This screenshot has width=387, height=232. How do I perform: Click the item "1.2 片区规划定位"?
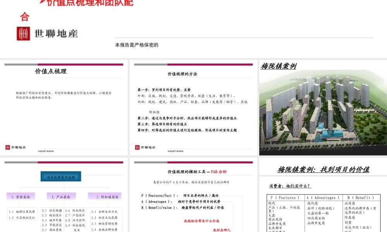[x=22, y=218]
